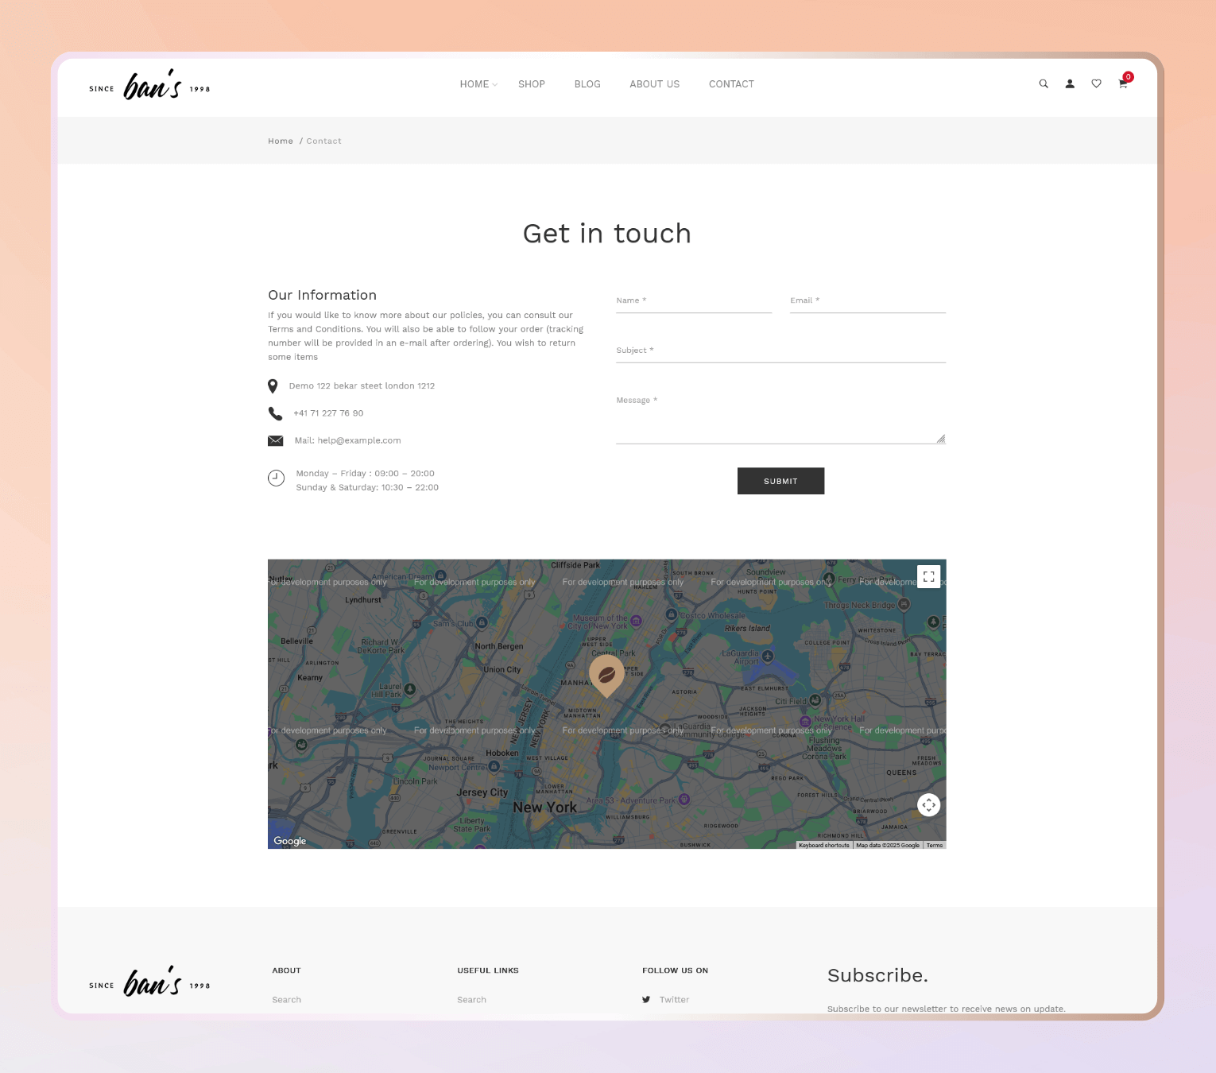Submit the contact form
Image resolution: width=1216 pixels, height=1073 pixels.
[x=780, y=481]
